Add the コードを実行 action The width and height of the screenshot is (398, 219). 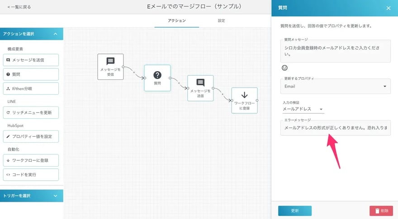[x=32, y=174]
